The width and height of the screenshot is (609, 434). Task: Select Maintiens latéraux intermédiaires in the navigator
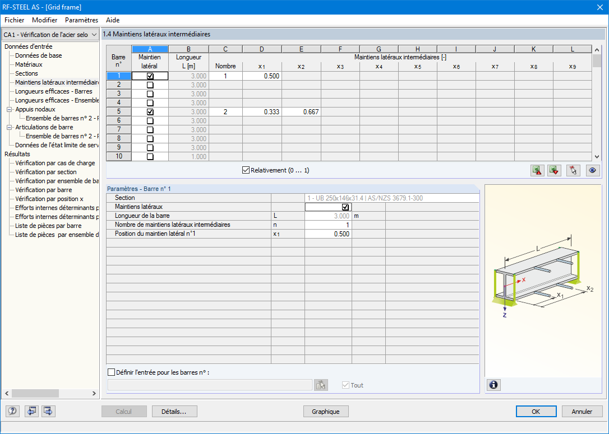(57, 82)
